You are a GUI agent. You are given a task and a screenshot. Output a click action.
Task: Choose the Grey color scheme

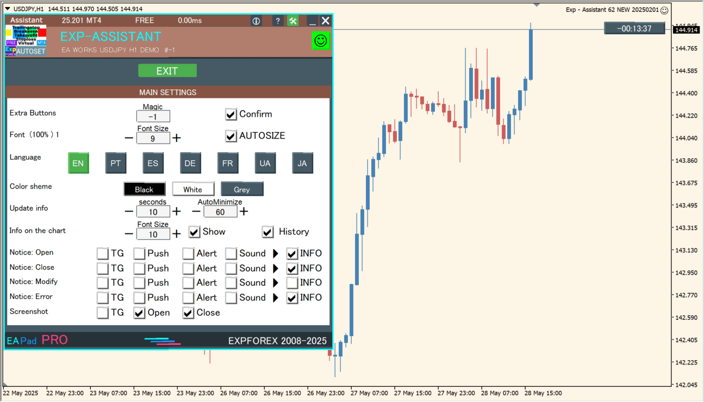point(242,189)
